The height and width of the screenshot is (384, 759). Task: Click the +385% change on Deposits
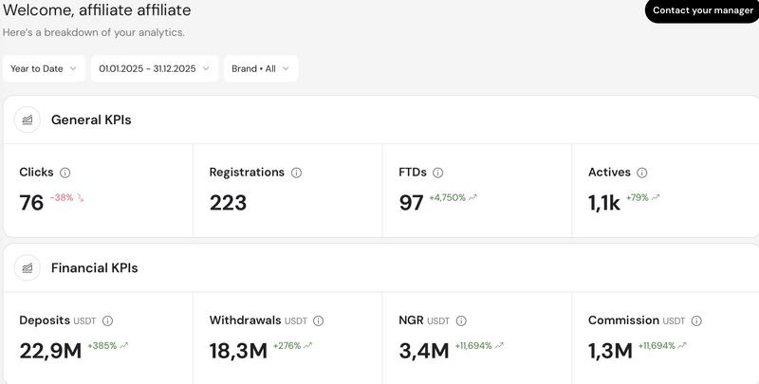tap(102, 346)
